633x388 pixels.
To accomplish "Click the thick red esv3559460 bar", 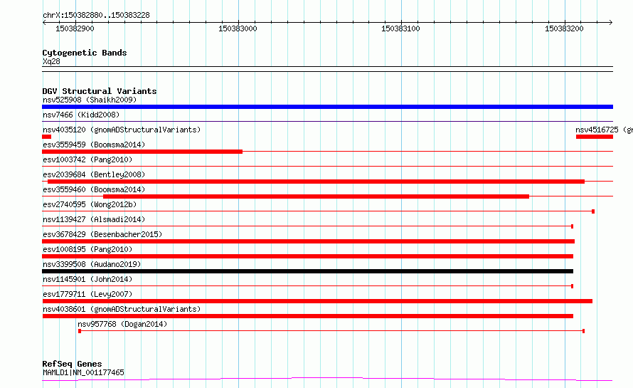I will point(316,196).
